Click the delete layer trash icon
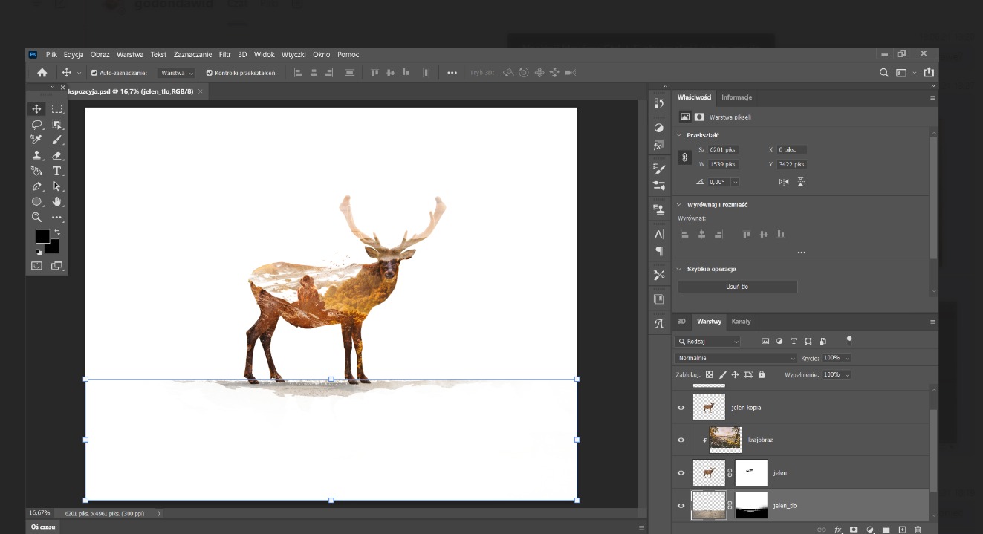The image size is (983, 534). point(918,530)
